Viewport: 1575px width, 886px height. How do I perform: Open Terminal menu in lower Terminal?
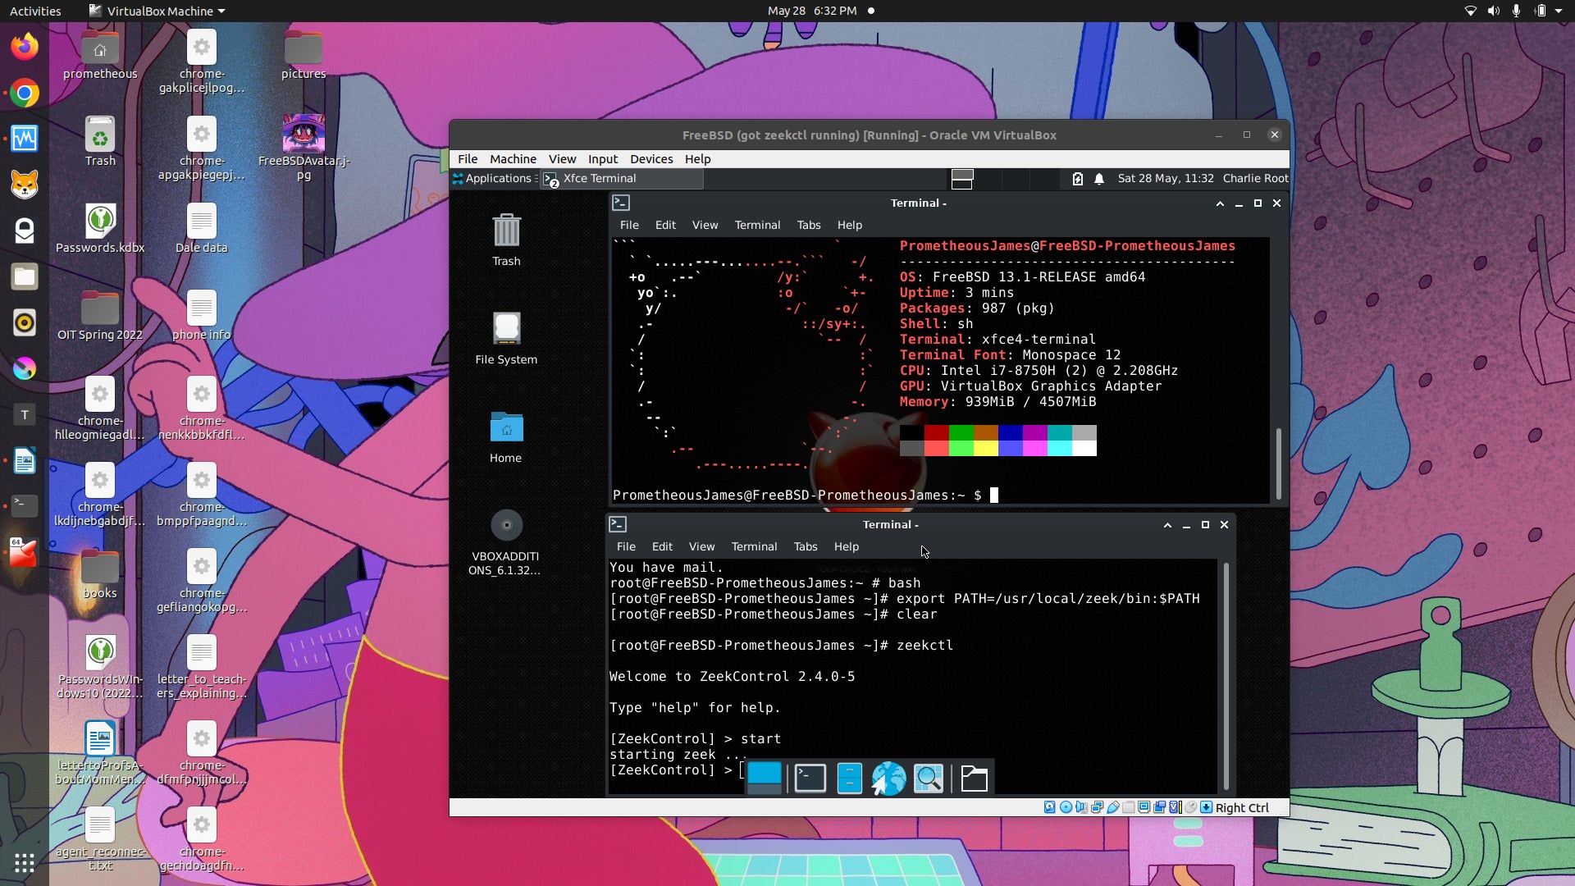(x=754, y=546)
